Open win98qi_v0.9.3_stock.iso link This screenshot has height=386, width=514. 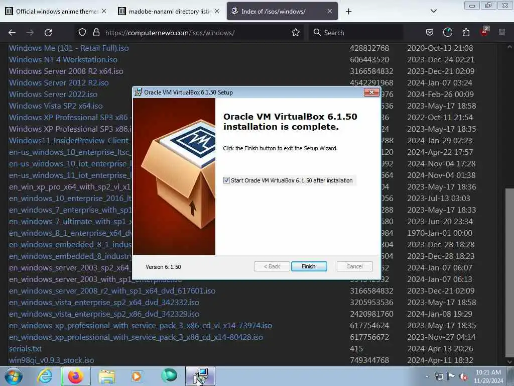click(52, 360)
